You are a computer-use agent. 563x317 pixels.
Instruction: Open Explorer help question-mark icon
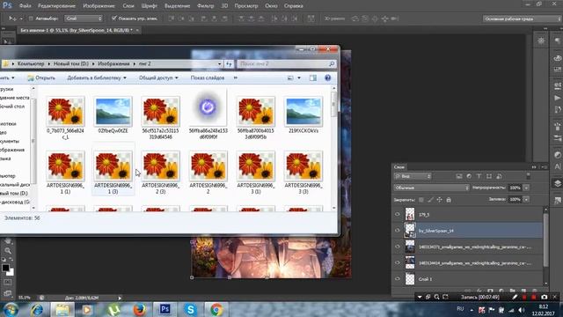click(x=327, y=77)
